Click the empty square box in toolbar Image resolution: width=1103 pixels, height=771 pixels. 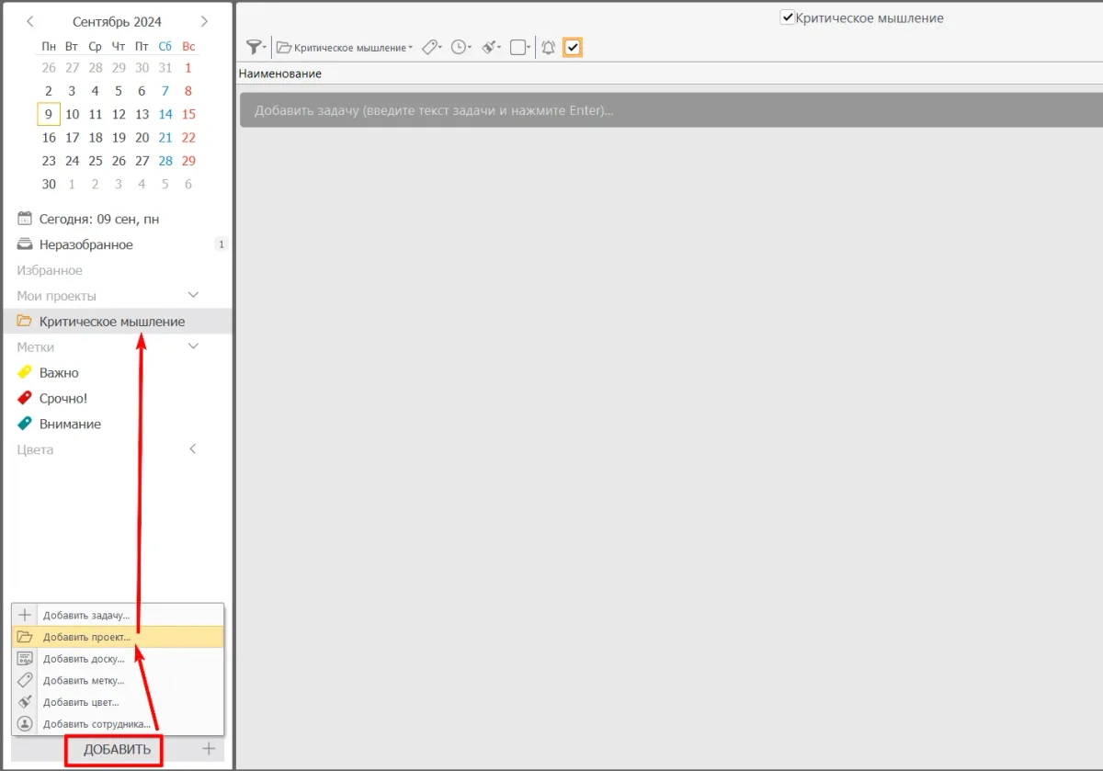point(518,48)
